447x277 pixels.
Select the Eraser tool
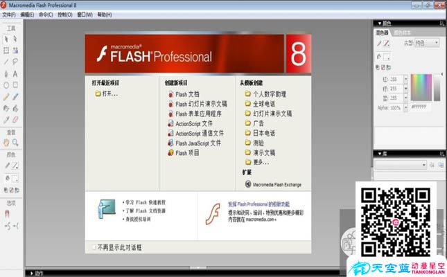(x=15, y=120)
